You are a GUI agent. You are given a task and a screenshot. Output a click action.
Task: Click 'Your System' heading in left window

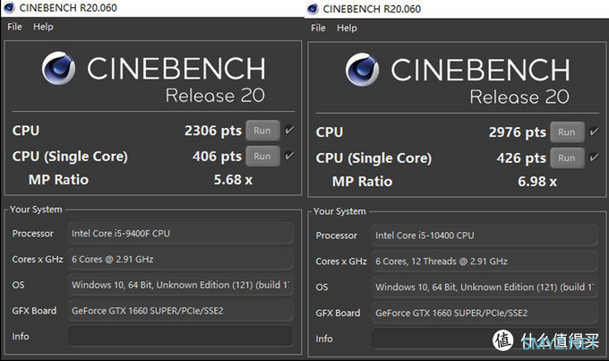click(36, 210)
